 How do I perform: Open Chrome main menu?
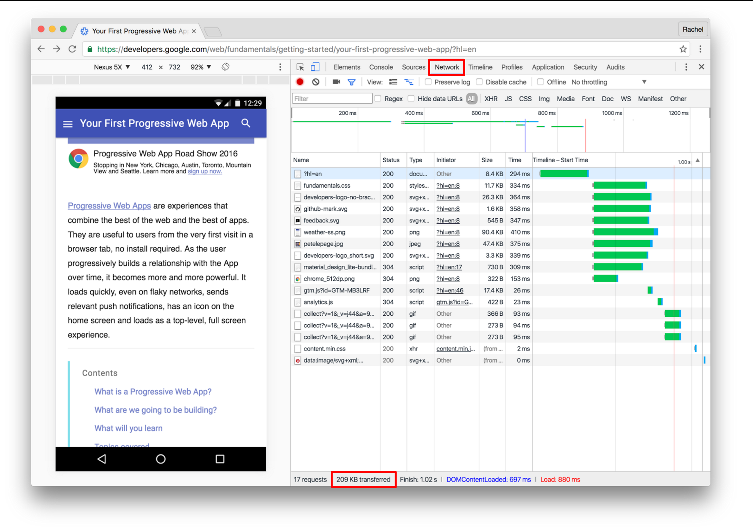click(x=700, y=49)
